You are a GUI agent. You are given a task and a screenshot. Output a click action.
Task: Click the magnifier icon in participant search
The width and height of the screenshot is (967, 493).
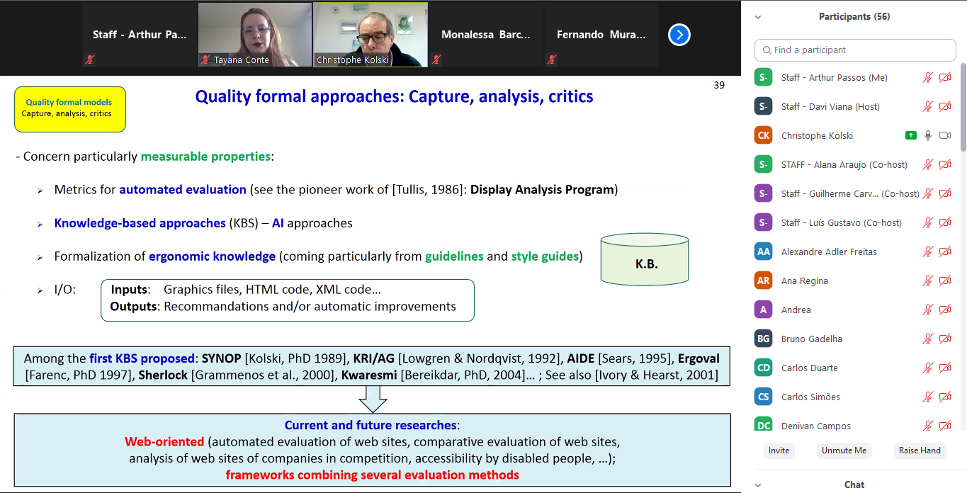767,50
